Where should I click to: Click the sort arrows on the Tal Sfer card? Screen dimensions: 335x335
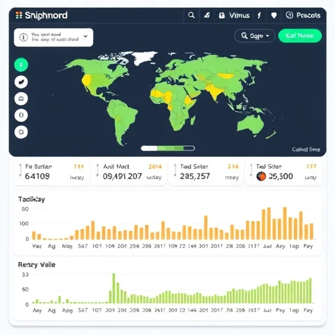pos(251,170)
